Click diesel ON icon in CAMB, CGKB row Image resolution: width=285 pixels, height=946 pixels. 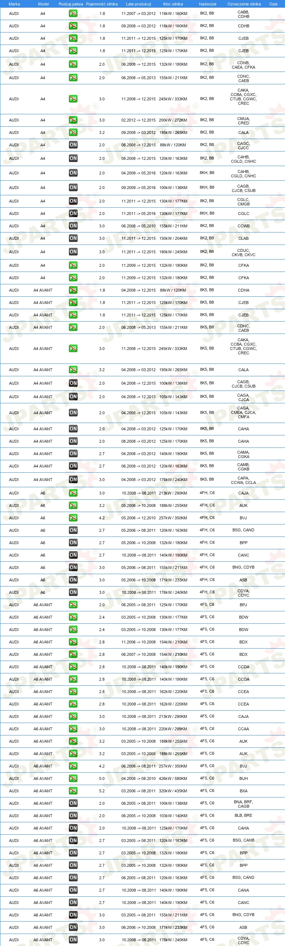click(73, 466)
